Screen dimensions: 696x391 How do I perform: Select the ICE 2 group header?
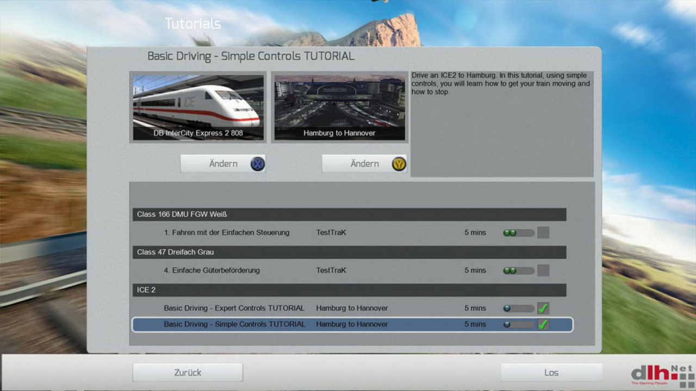349,290
